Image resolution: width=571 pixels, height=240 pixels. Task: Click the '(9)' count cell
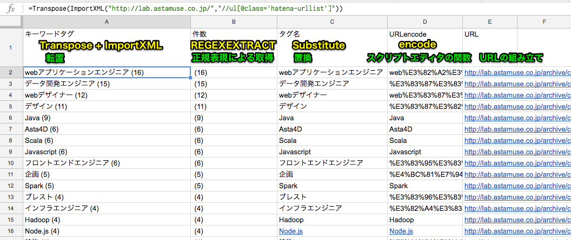point(234,118)
